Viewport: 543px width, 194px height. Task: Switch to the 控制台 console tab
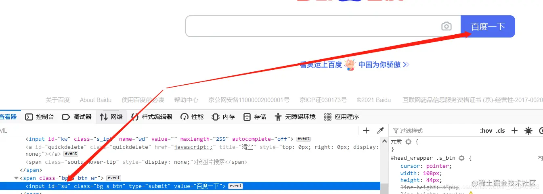click(x=40, y=117)
